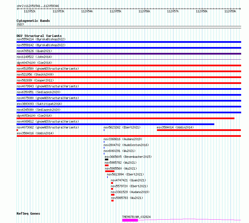The height and width of the screenshot is (223, 249).
Task: Click the TMEM87B|NM_032824 gene label
Action: click(x=136, y=217)
